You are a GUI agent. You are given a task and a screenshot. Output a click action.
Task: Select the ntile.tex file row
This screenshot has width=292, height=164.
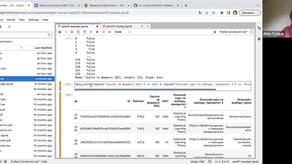[x=27, y=146]
